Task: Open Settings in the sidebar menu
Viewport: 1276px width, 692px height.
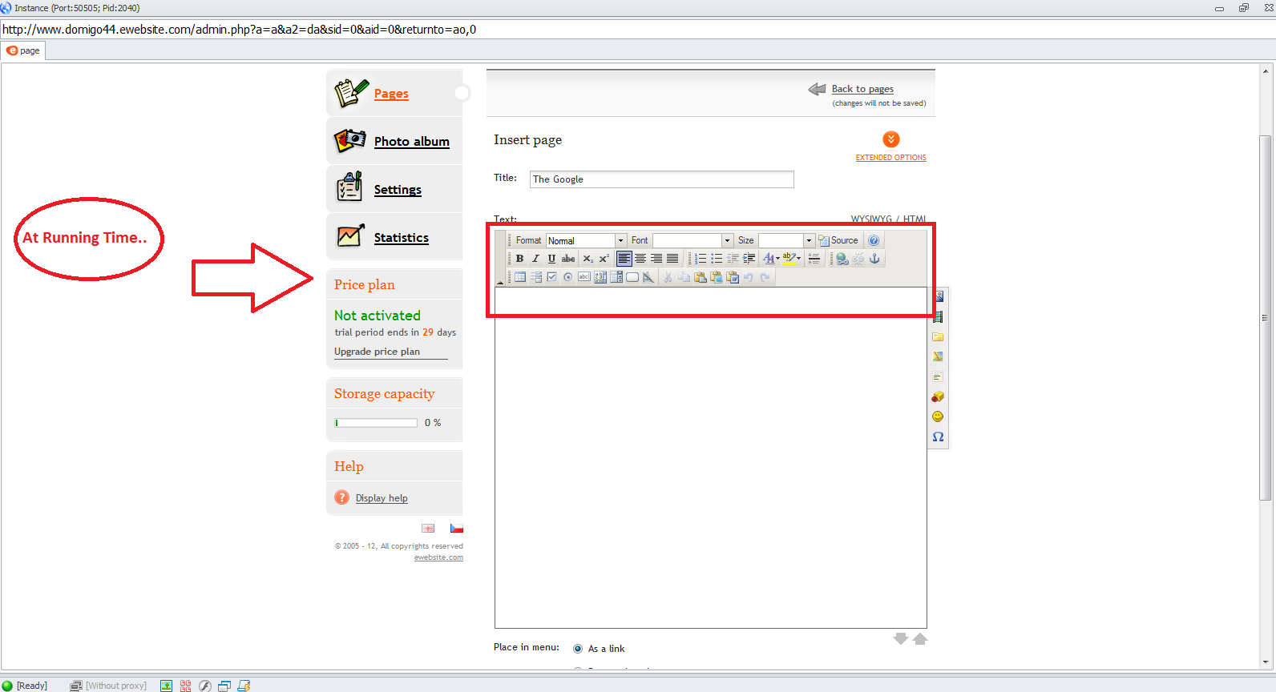Action: tap(398, 190)
